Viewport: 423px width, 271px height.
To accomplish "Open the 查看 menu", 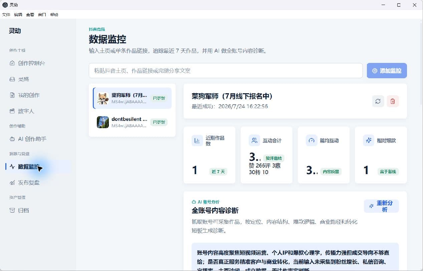I will (x=30, y=15).
